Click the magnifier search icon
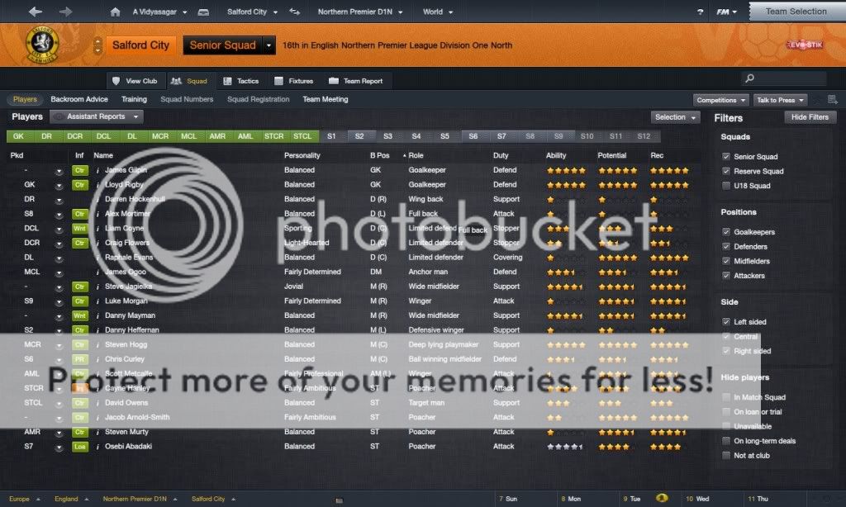The image size is (846, 507). coord(750,78)
